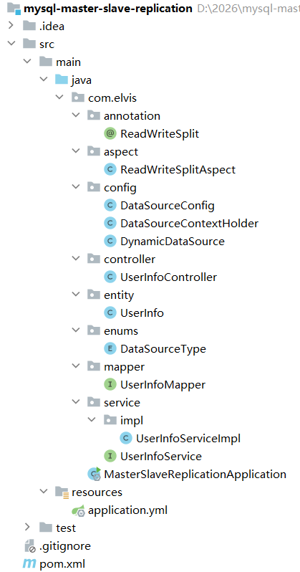Viewport: 300px width, 572px height.
Task: Select UserInfoServiceImpl in the tree
Action: pyautogui.click(x=188, y=438)
